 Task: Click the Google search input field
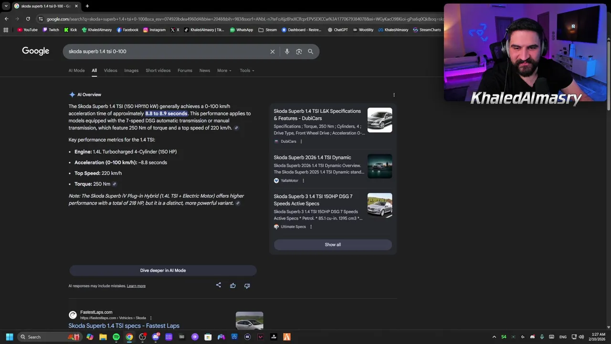tap(167, 52)
